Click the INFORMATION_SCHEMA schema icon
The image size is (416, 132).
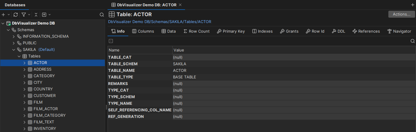(19, 37)
